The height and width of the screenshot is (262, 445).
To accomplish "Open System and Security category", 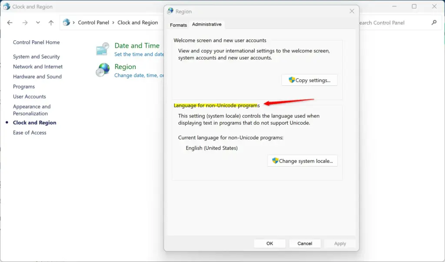I will coord(37,57).
